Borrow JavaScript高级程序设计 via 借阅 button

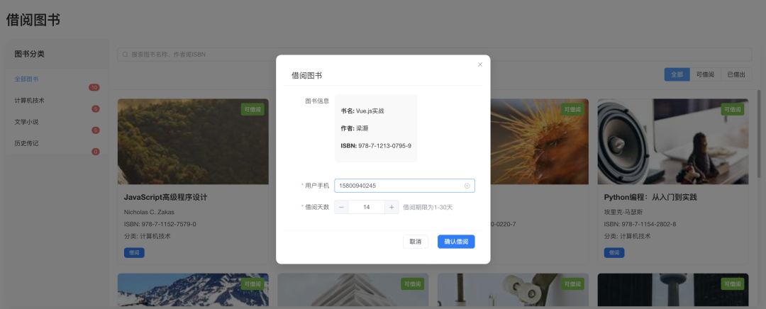tap(134, 253)
